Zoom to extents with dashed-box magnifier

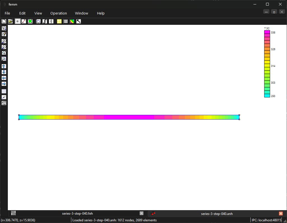click(4, 59)
